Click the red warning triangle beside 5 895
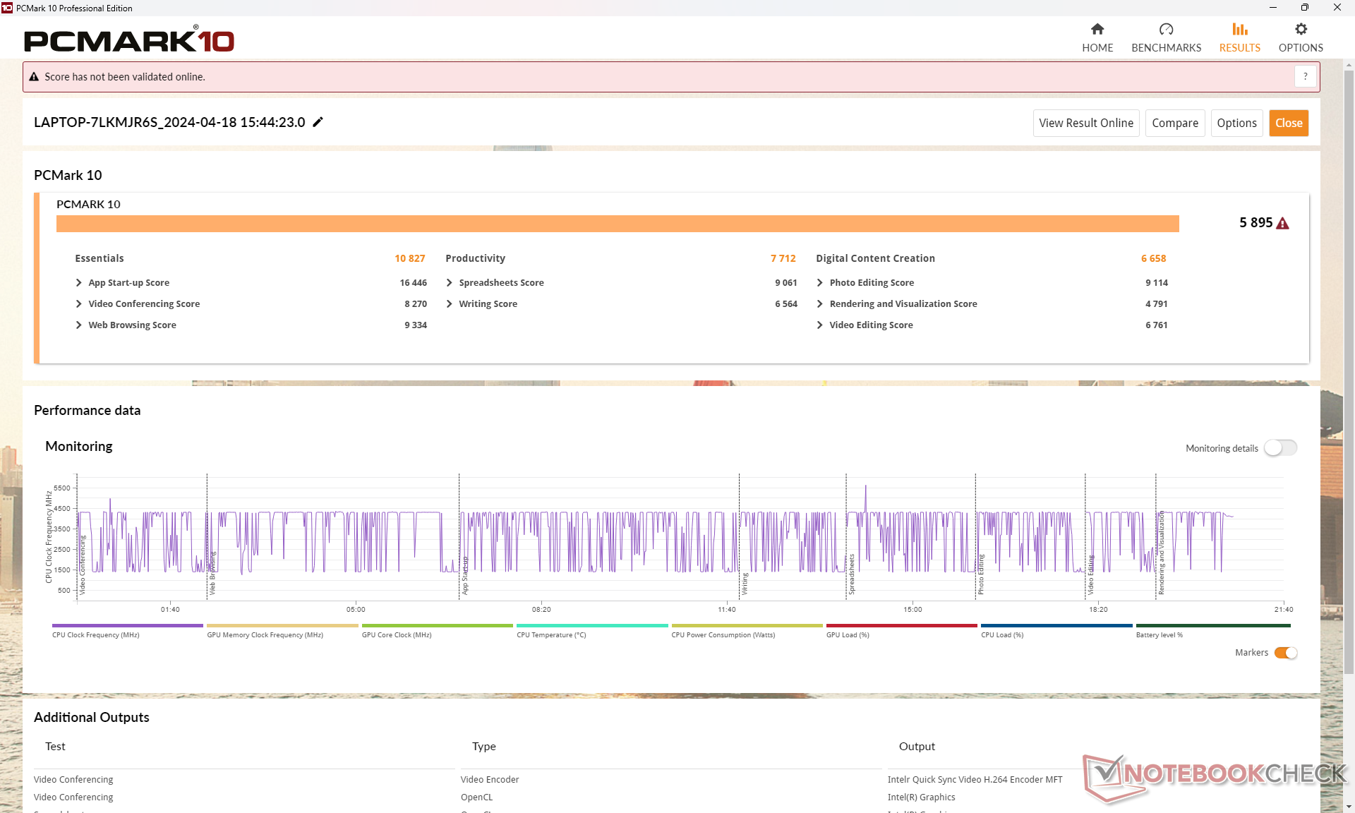The image size is (1355, 813). pyautogui.click(x=1283, y=224)
